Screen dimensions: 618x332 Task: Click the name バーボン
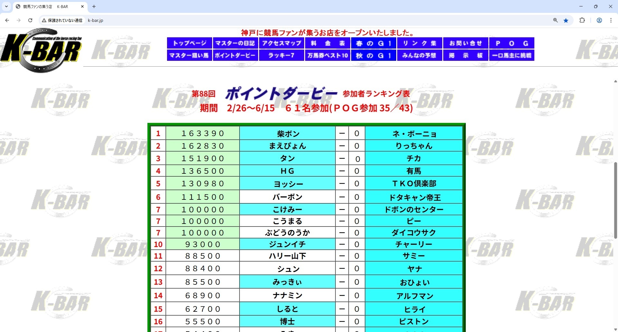coord(287,197)
